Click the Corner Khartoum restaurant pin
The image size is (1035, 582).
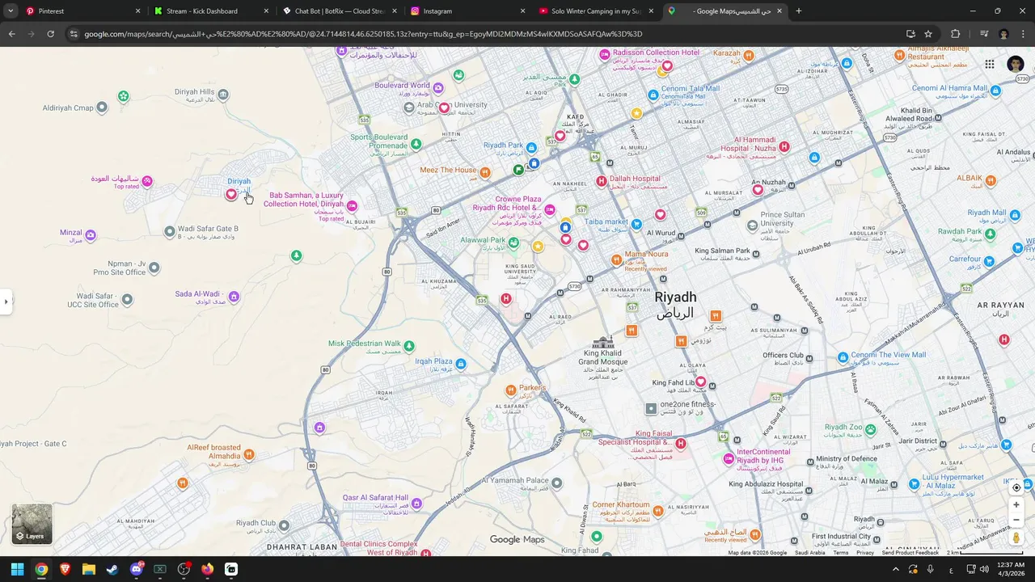pyautogui.click(x=658, y=511)
